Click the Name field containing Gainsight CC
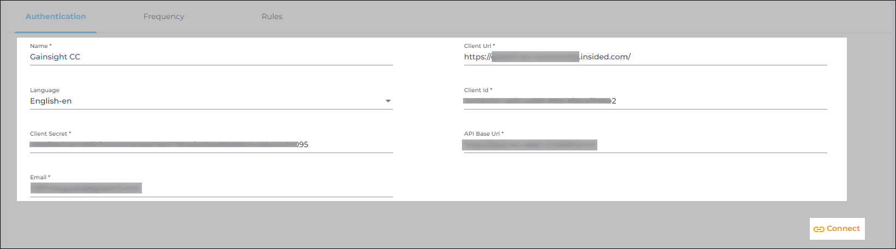Screen dimensions: 896x249 (211, 57)
